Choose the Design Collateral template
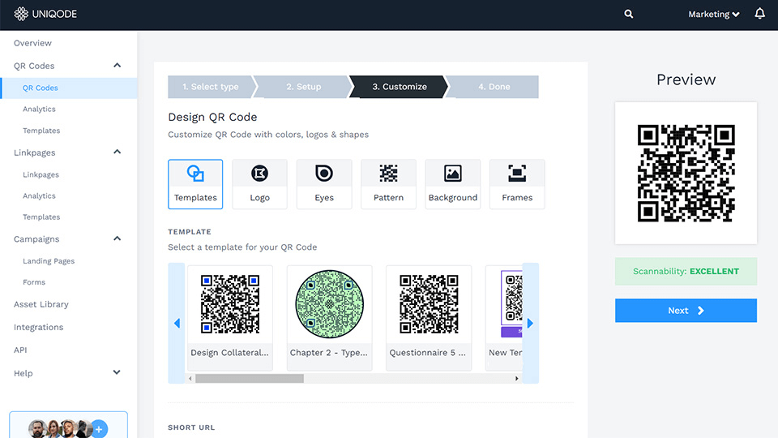This screenshot has width=778, height=438. tap(229, 318)
